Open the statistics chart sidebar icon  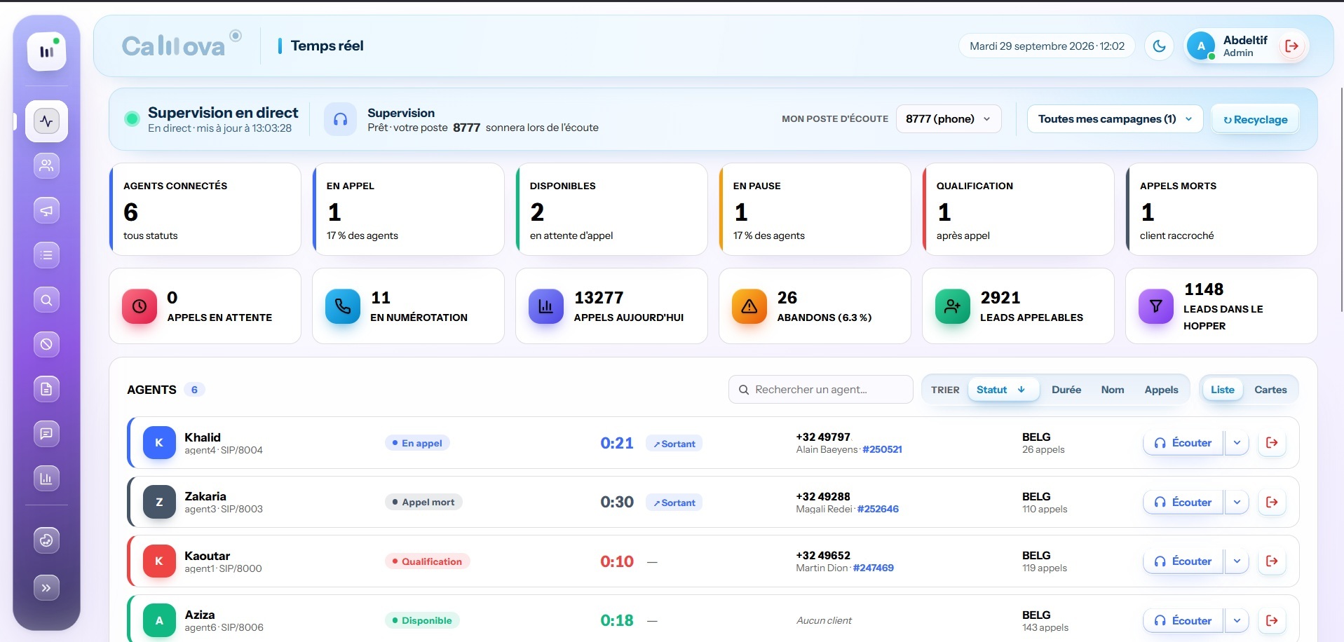coord(46,479)
